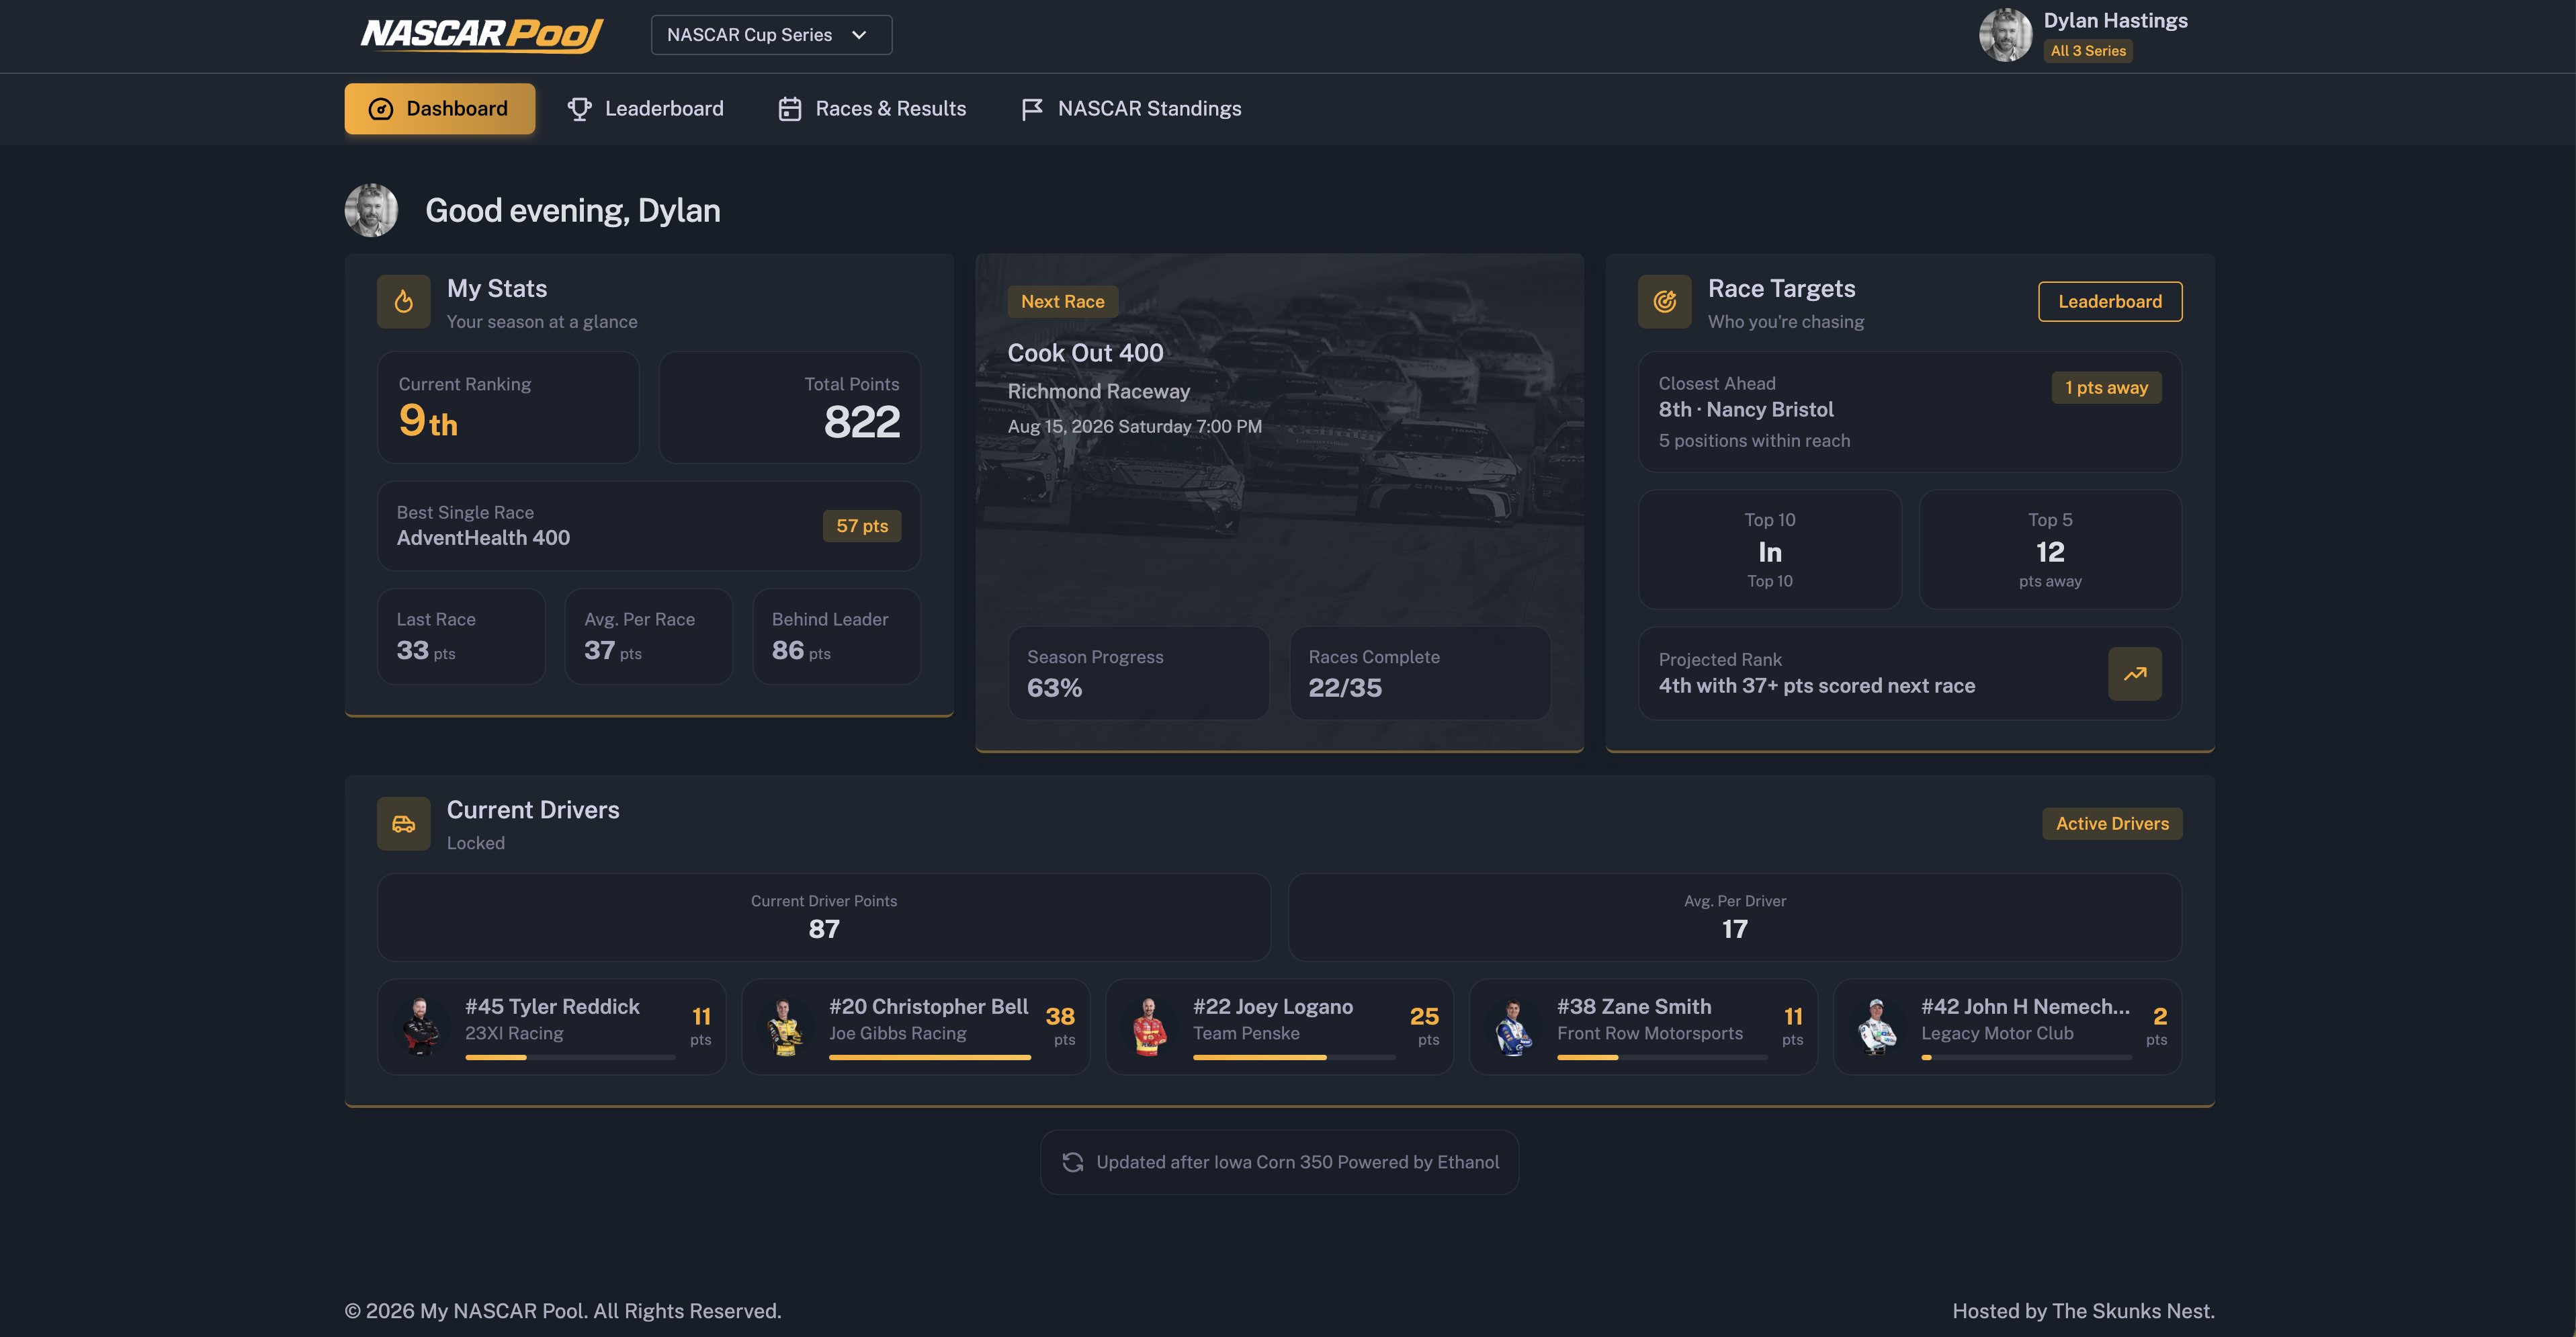This screenshot has width=2576, height=1337.
Task: Open the NASCAR Standings tab
Action: click(1131, 109)
